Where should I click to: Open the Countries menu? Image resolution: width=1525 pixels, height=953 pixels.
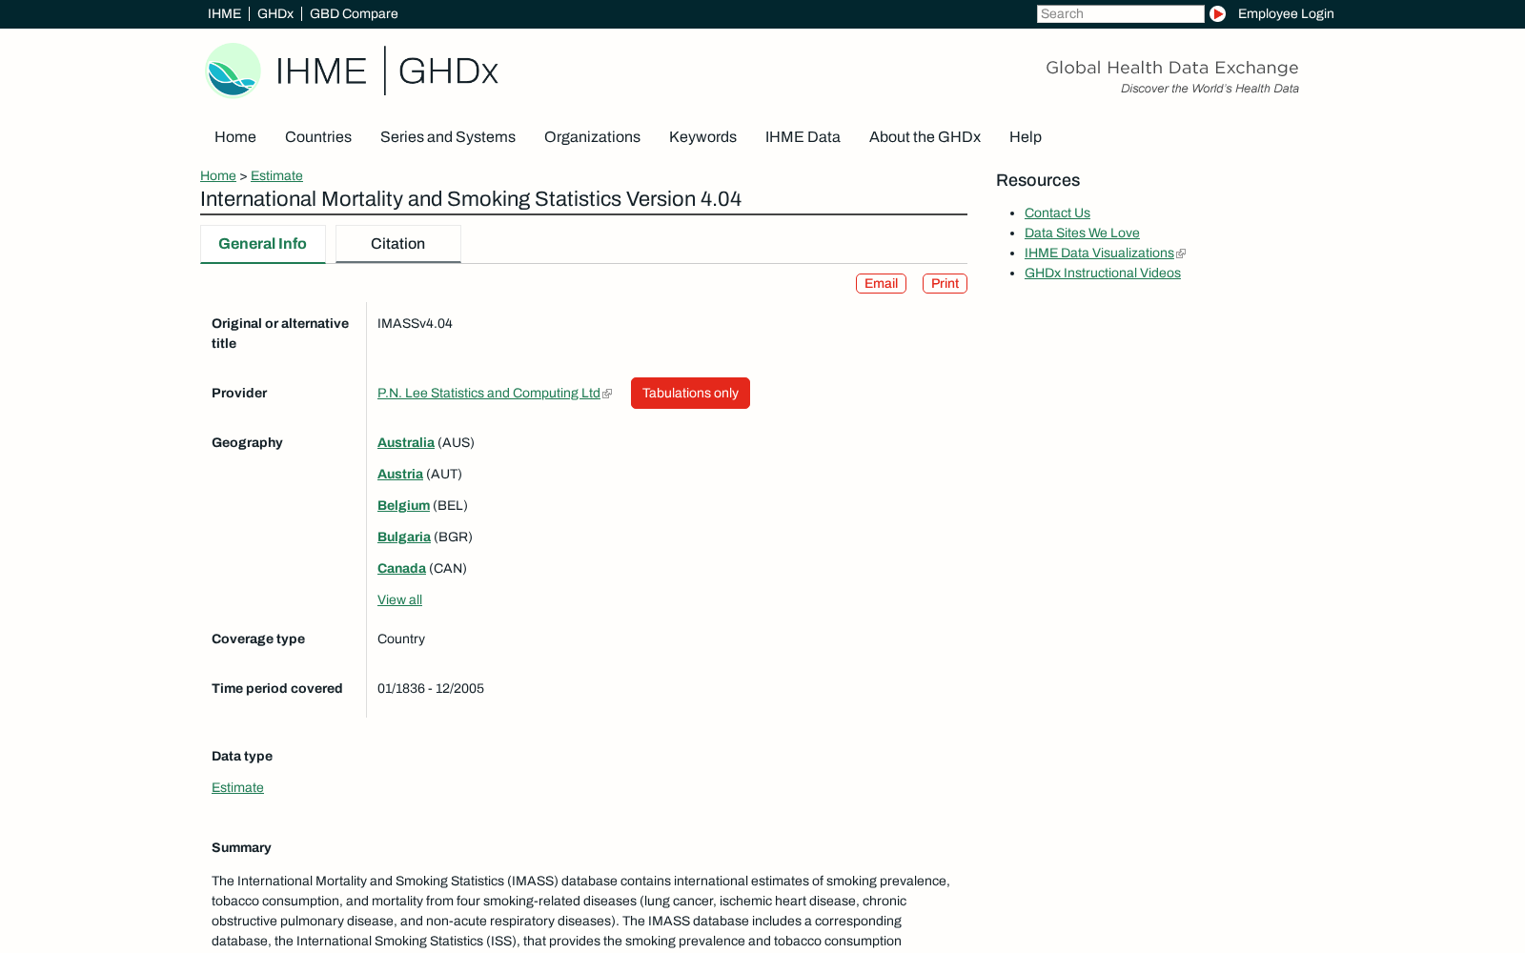318,137
